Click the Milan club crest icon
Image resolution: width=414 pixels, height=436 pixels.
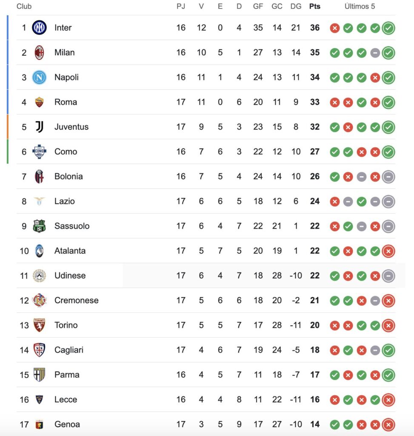[39, 52]
